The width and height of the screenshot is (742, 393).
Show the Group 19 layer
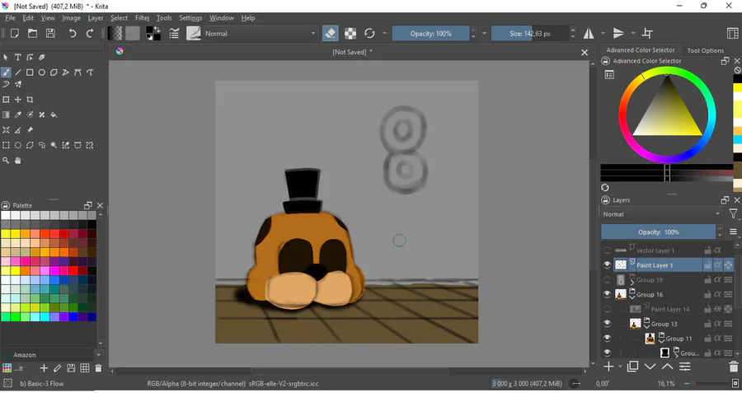[607, 280]
